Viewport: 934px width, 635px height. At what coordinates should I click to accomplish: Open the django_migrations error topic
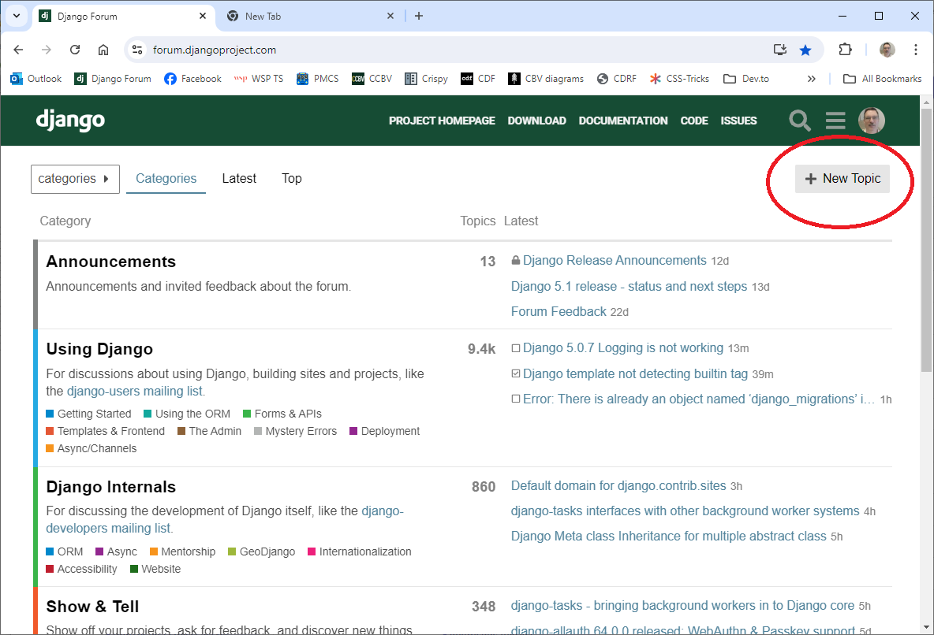699,399
